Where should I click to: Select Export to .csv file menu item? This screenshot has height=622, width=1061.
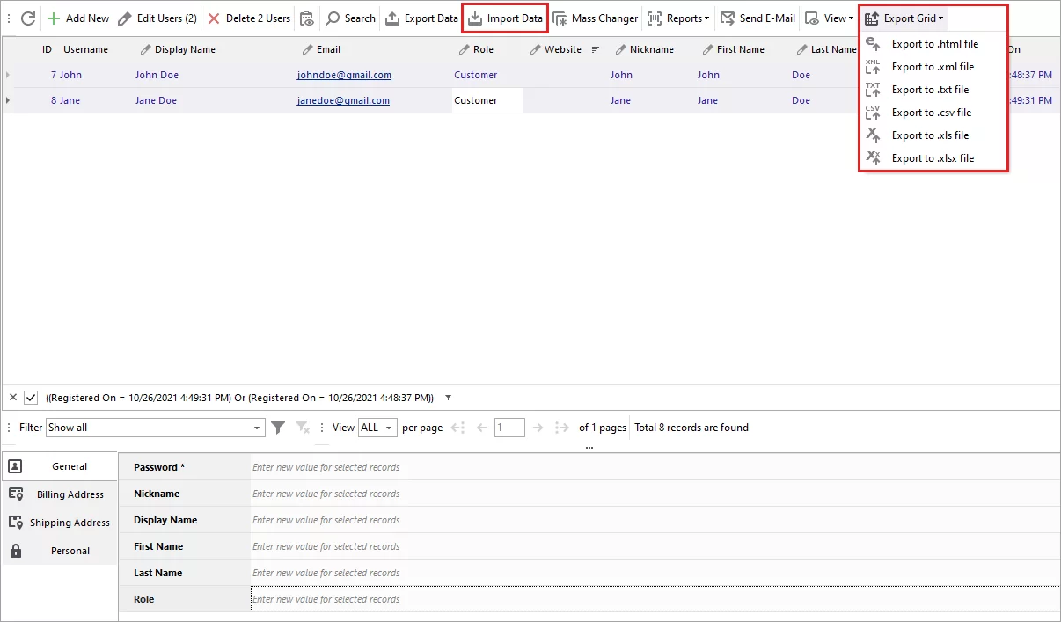(x=932, y=112)
